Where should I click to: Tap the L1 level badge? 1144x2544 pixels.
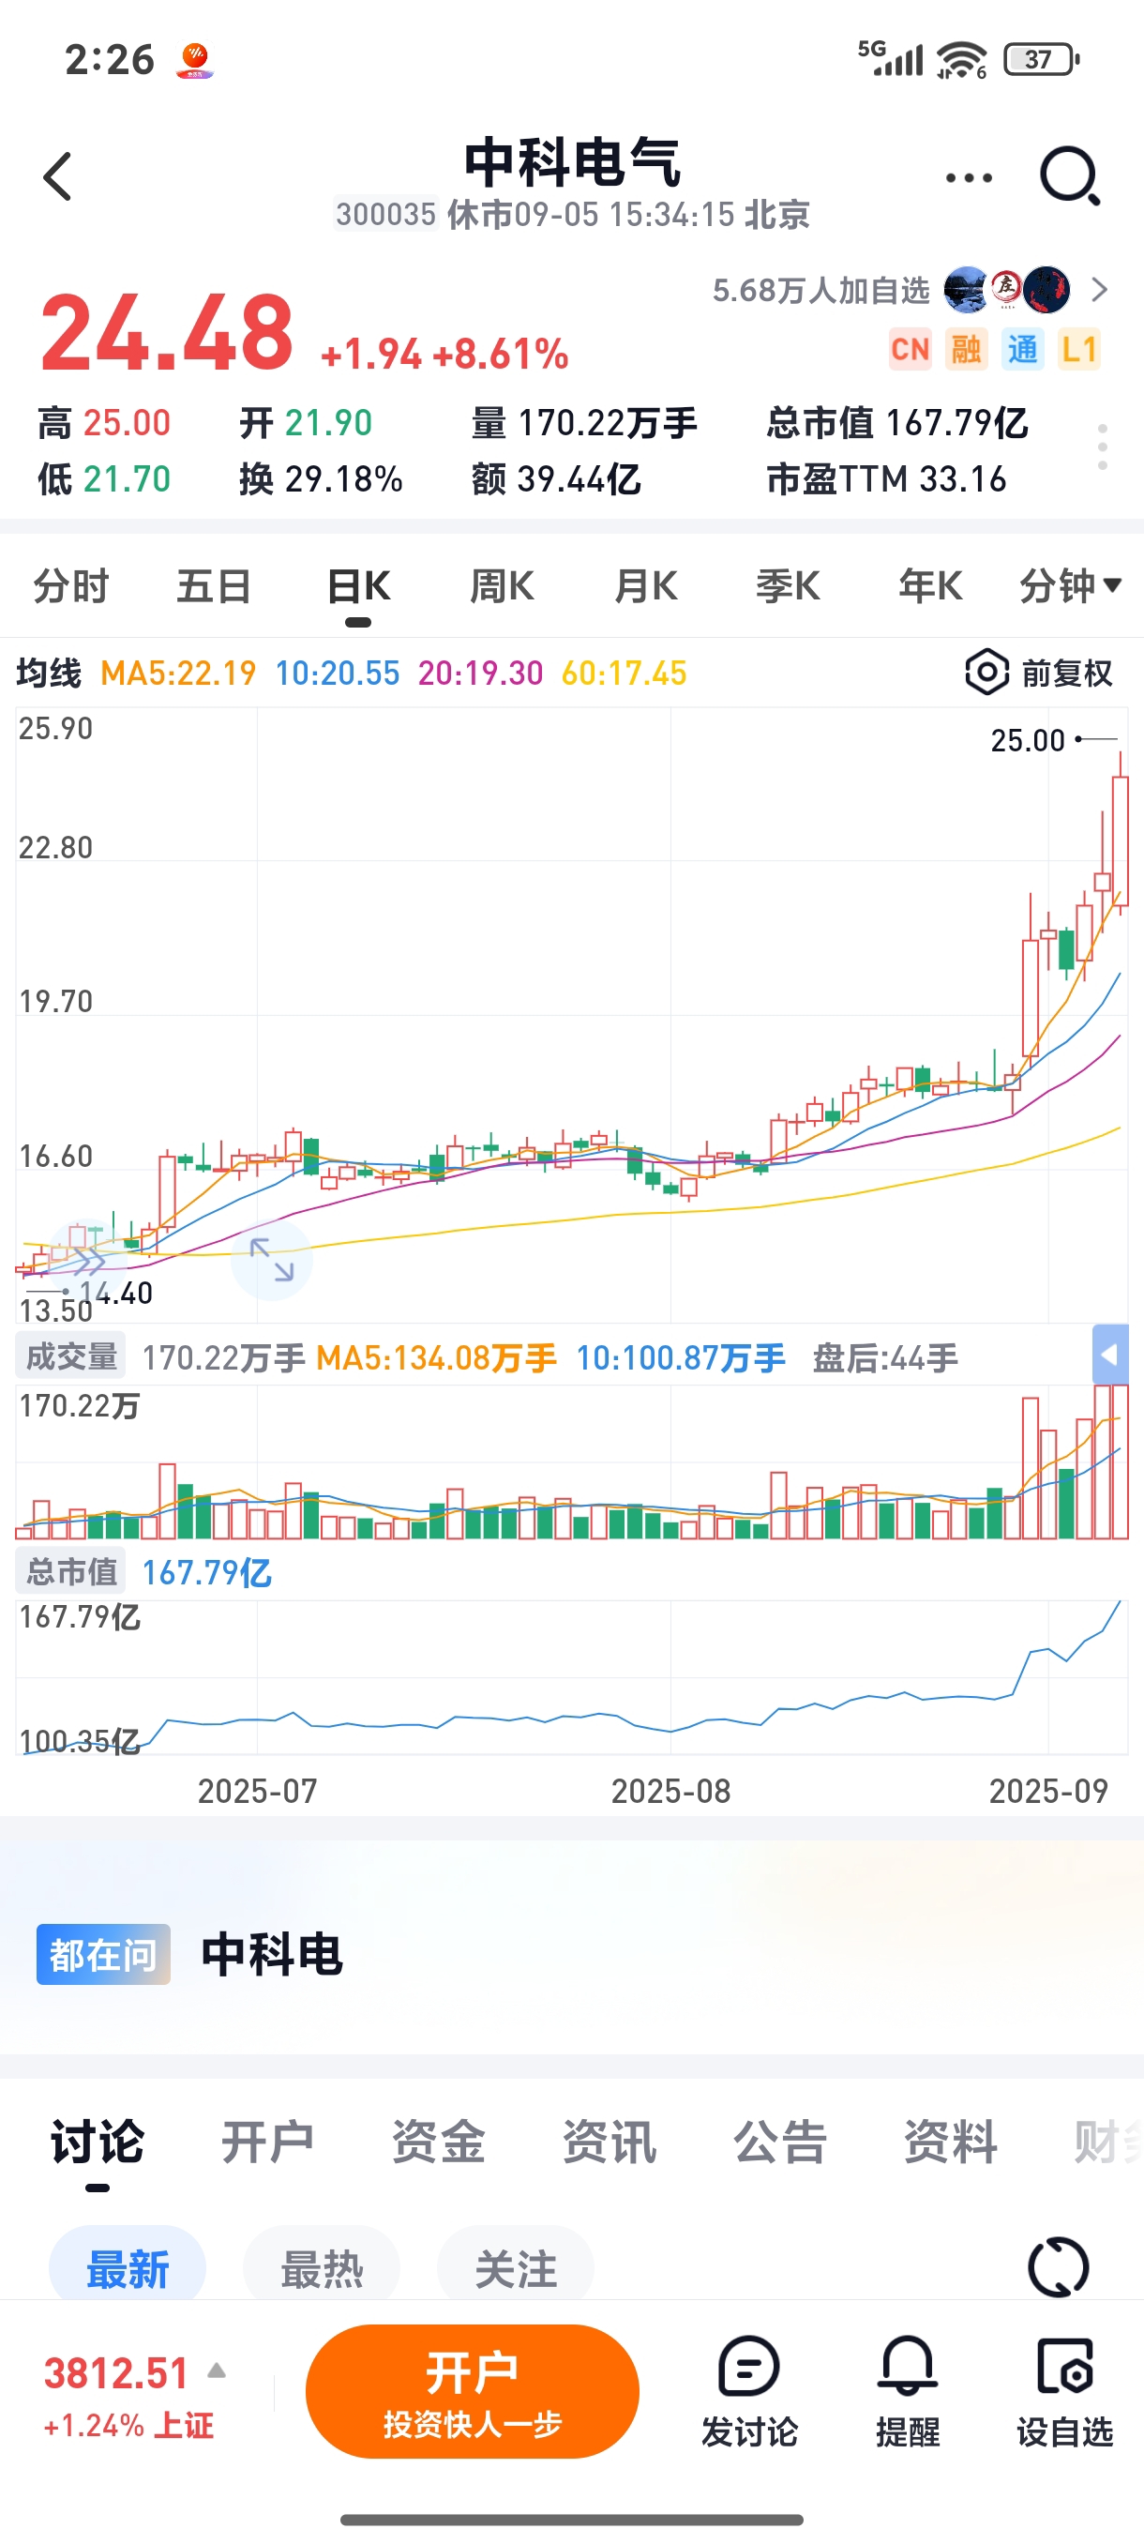pos(1079,350)
